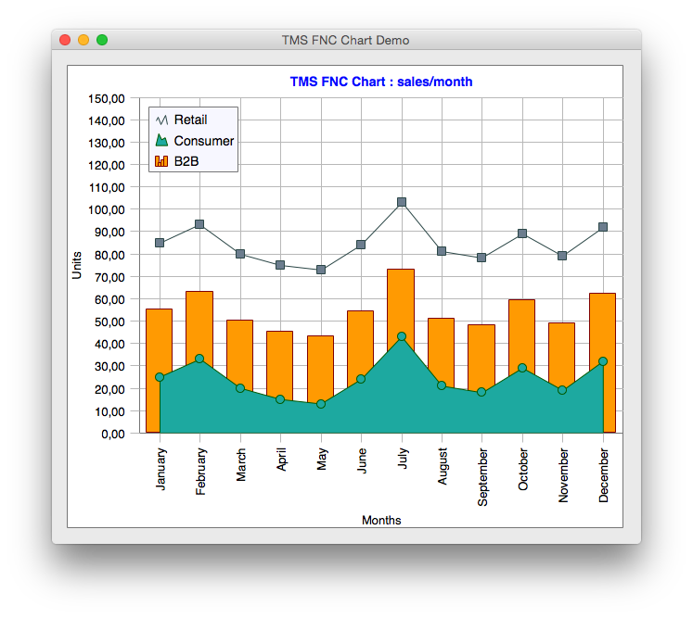The image size is (693, 618).
Task: Minimize window with the yellow button
Action: pos(83,40)
